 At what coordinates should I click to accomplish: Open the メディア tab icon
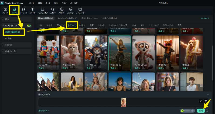point(5,9)
